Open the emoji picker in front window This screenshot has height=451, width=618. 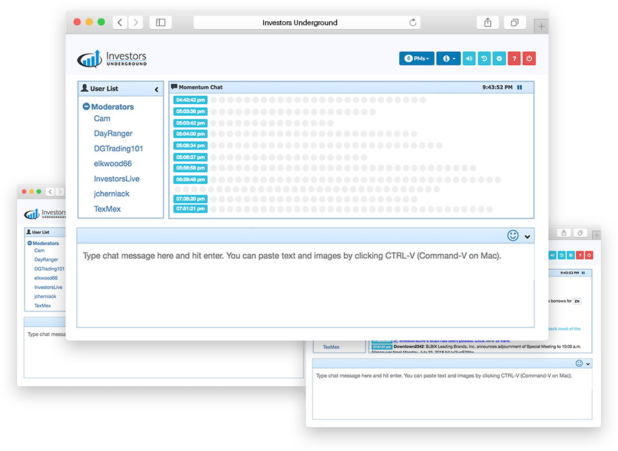pos(513,236)
